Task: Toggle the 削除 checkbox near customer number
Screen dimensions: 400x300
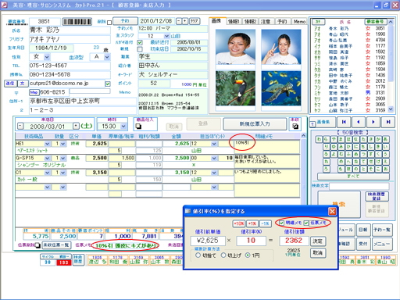Action: [x=109, y=23]
